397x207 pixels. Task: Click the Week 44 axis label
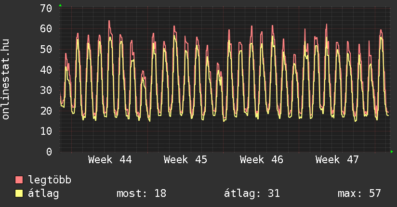(110, 160)
